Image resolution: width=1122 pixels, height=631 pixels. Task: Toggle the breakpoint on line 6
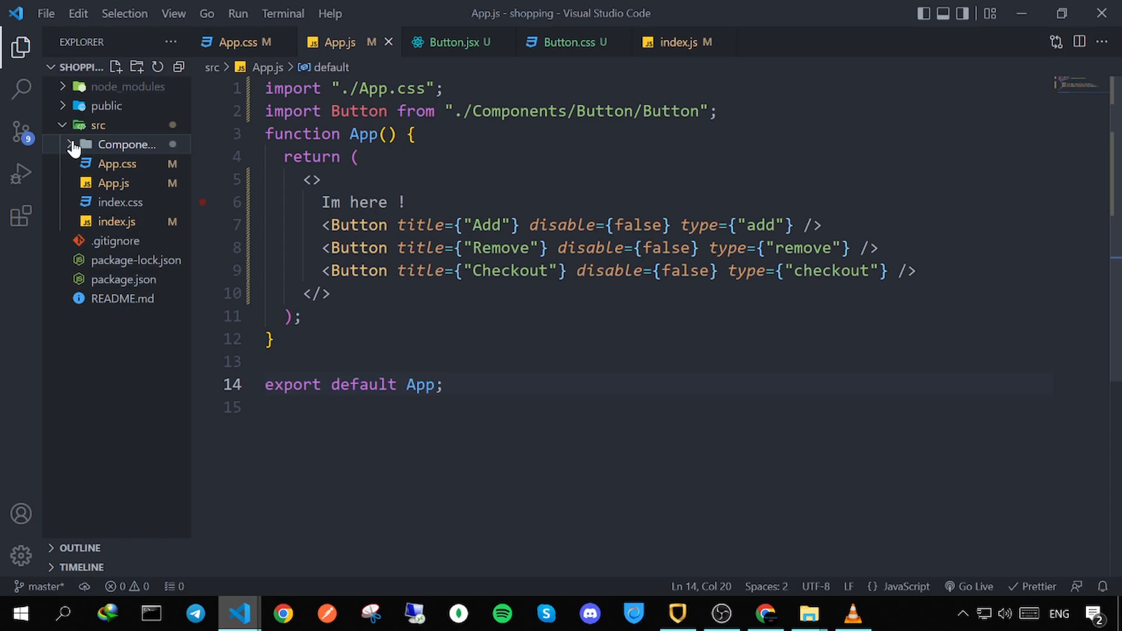(x=202, y=202)
